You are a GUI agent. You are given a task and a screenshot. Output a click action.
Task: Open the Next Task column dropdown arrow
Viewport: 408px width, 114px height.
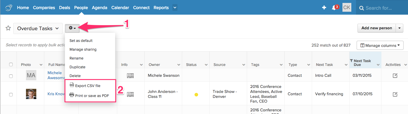pos(346,65)
